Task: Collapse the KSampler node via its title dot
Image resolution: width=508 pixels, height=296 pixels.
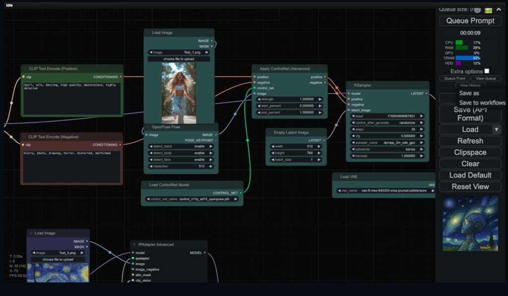Action: [350, 85]
